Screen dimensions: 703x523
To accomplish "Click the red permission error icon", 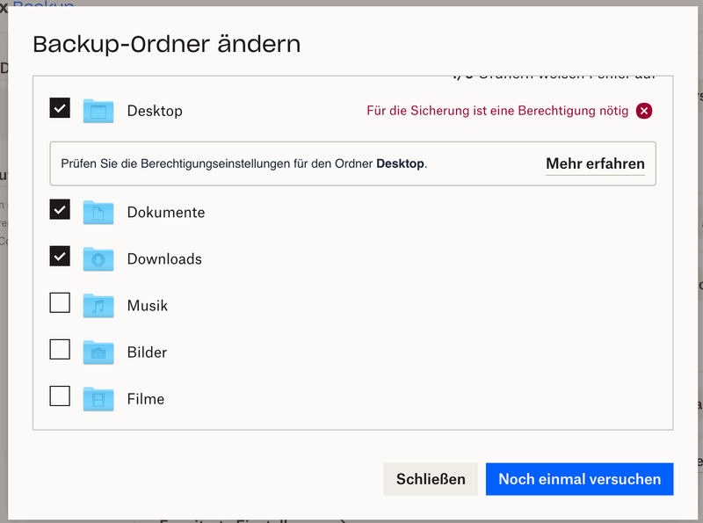I will [x=644, y=111].
